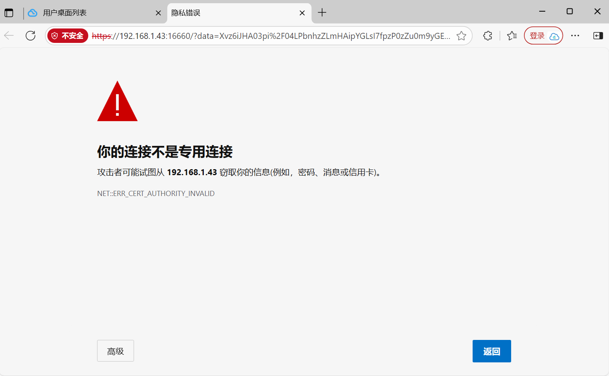Click inside the address bar
Screen dimensions: 609x376
point(261,35)
